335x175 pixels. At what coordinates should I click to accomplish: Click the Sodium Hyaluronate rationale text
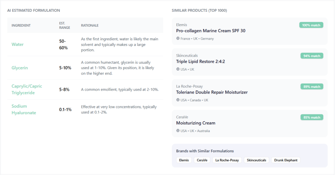pos(119,109)
